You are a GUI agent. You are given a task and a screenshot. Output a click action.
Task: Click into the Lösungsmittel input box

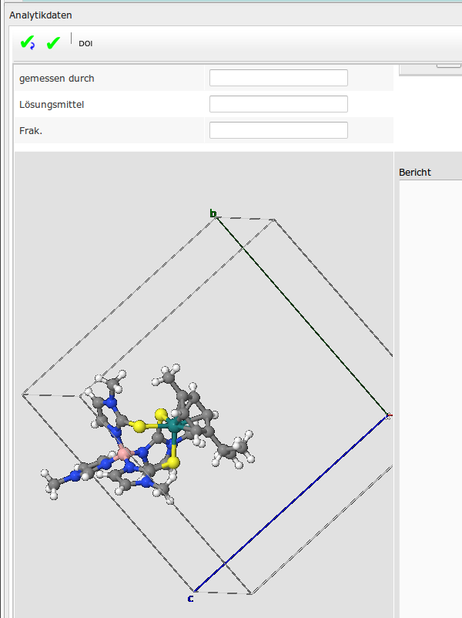pos(278,104)
